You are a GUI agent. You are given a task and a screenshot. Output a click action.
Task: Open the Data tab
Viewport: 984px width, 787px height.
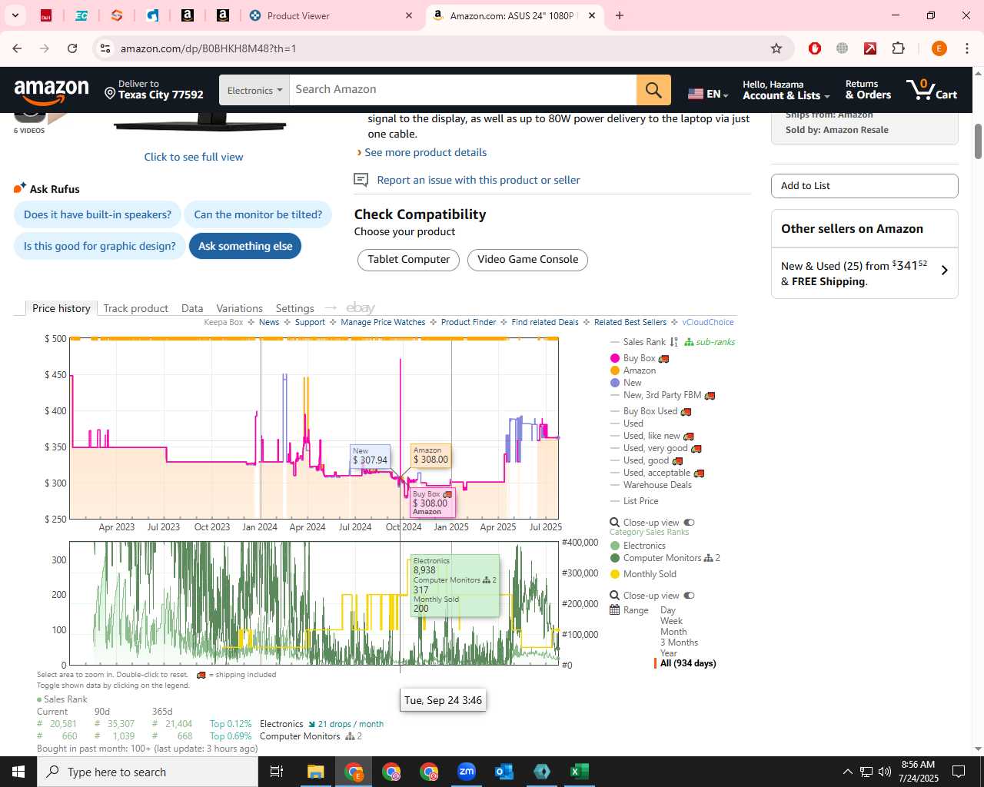tap(192, 308)
